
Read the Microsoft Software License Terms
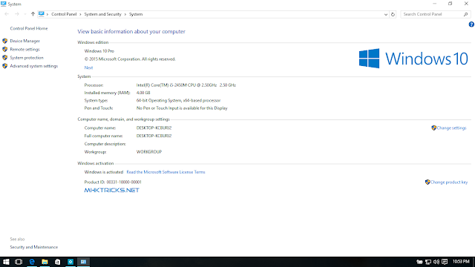(x=166, y=172)
